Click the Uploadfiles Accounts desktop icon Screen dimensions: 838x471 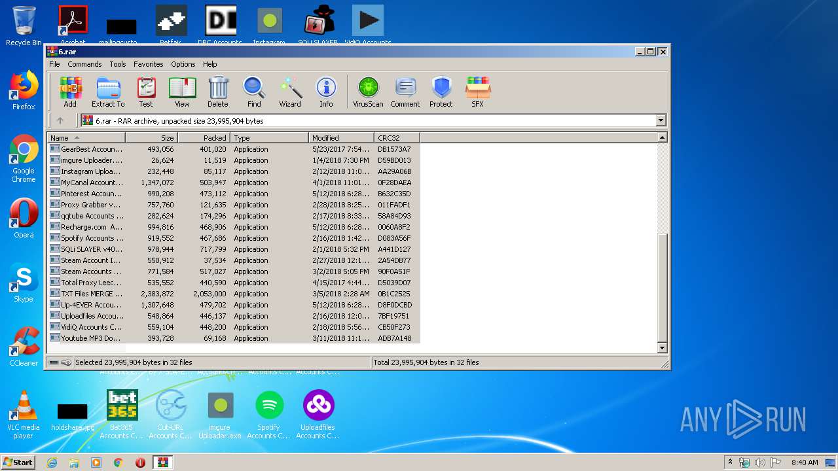point(318,415)
